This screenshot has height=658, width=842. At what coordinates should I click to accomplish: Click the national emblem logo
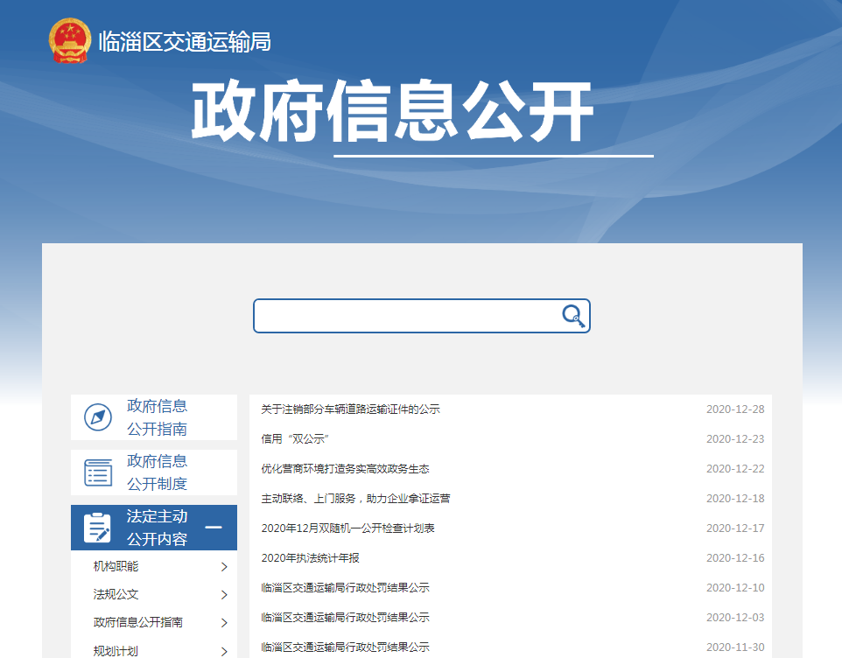(x=70, y=41)
